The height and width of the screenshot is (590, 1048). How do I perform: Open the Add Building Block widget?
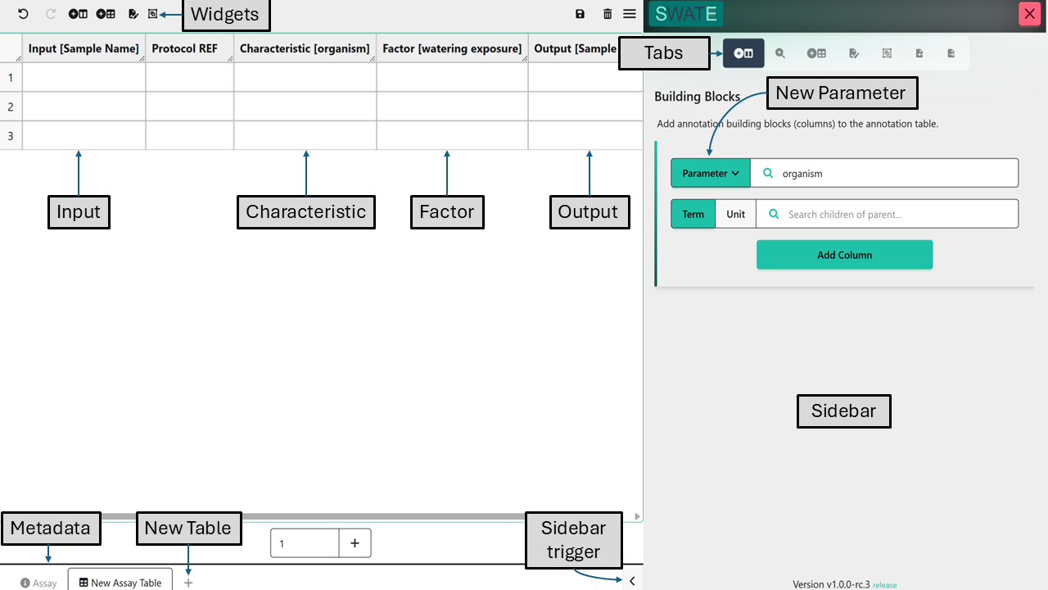[78, 14]
